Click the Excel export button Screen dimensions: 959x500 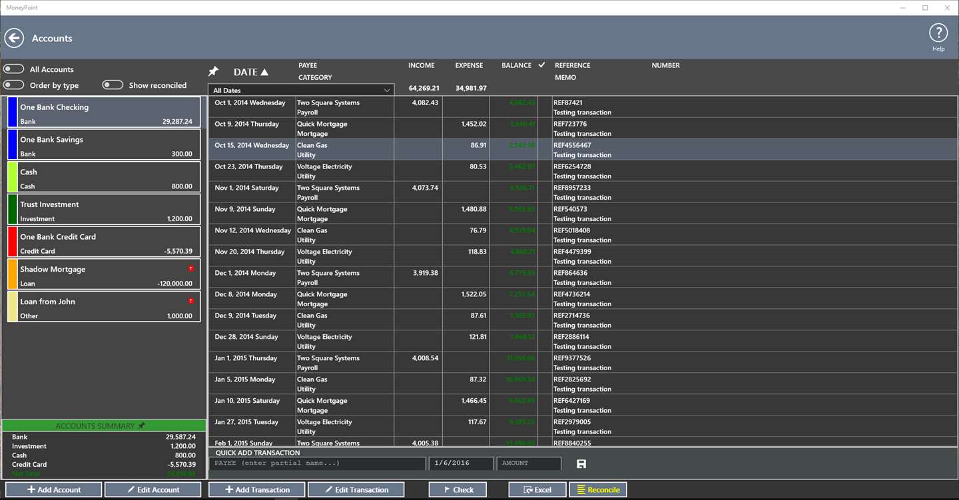537,489
